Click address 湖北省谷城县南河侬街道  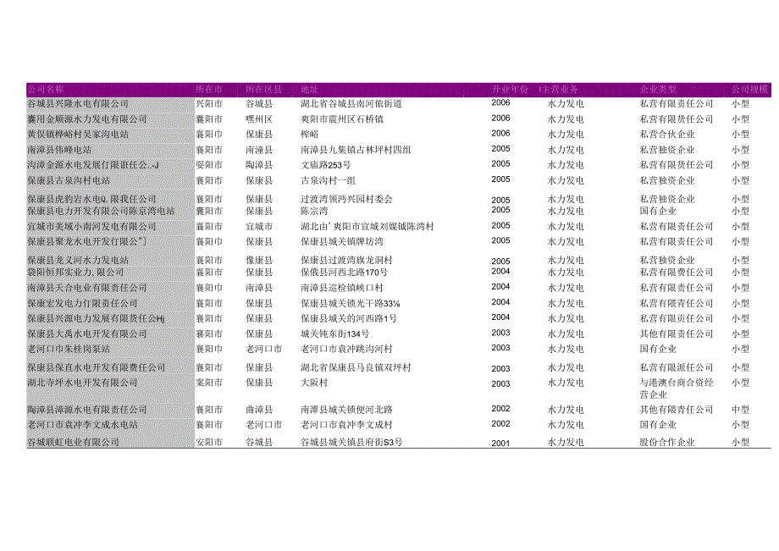351,104
